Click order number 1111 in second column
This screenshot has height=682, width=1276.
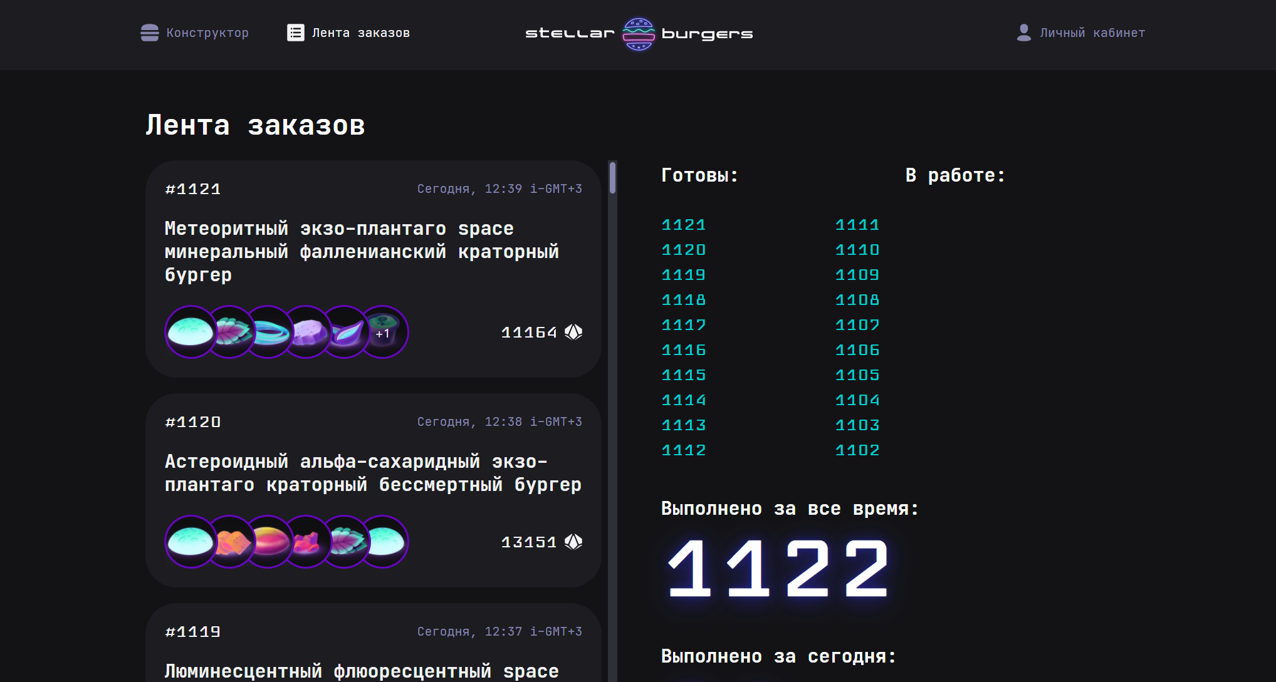(857, 225)
